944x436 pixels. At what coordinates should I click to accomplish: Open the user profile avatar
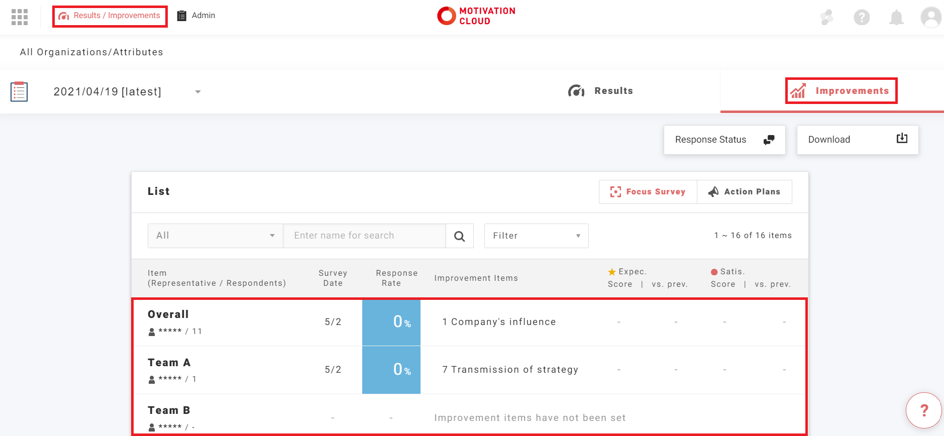(x=930, y=18)
